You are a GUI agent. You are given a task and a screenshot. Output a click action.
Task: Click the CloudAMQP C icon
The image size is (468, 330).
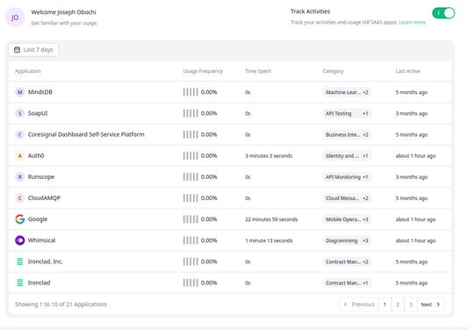[x=19, y=198]
